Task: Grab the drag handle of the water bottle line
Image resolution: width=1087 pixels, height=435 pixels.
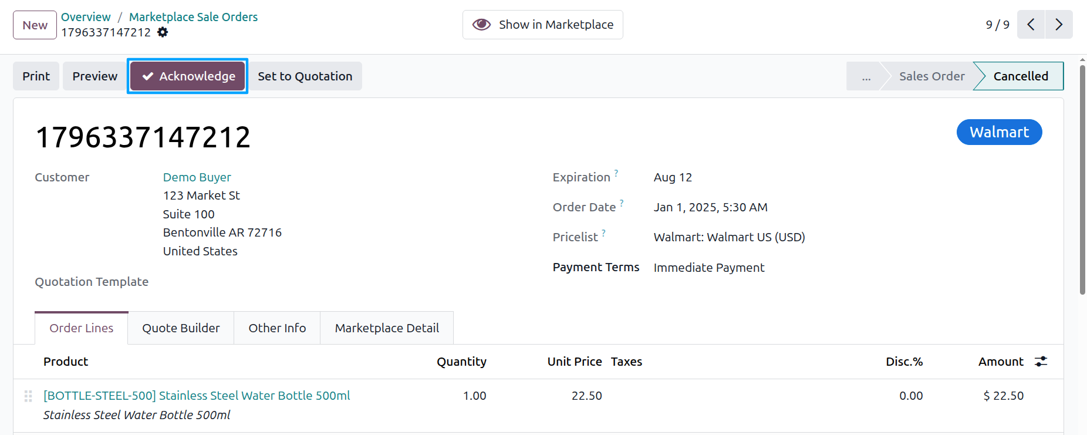Action: (x=28, y=396)
